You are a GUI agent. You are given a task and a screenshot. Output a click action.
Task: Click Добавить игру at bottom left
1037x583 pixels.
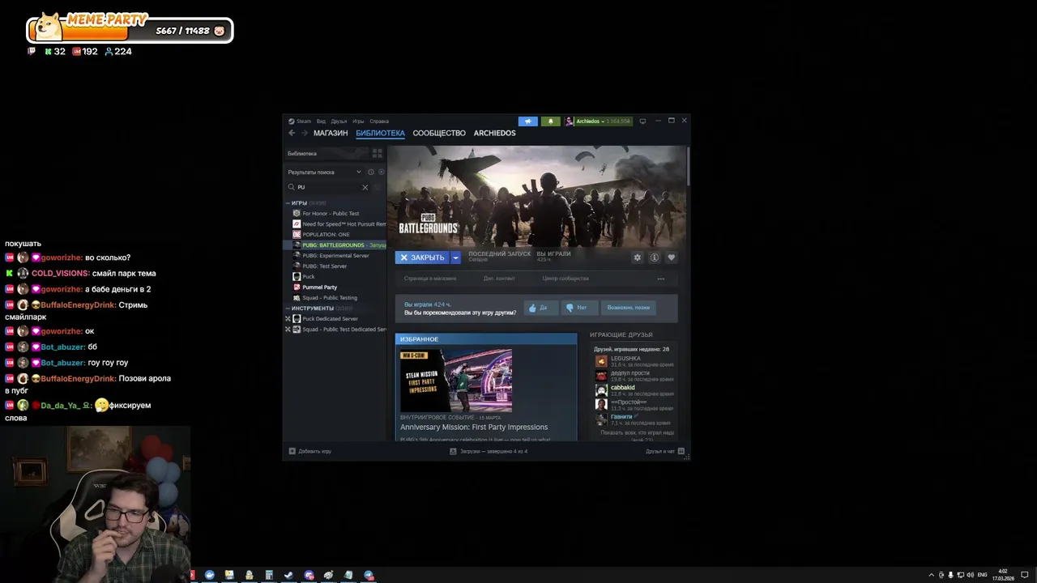coord(314,451)
